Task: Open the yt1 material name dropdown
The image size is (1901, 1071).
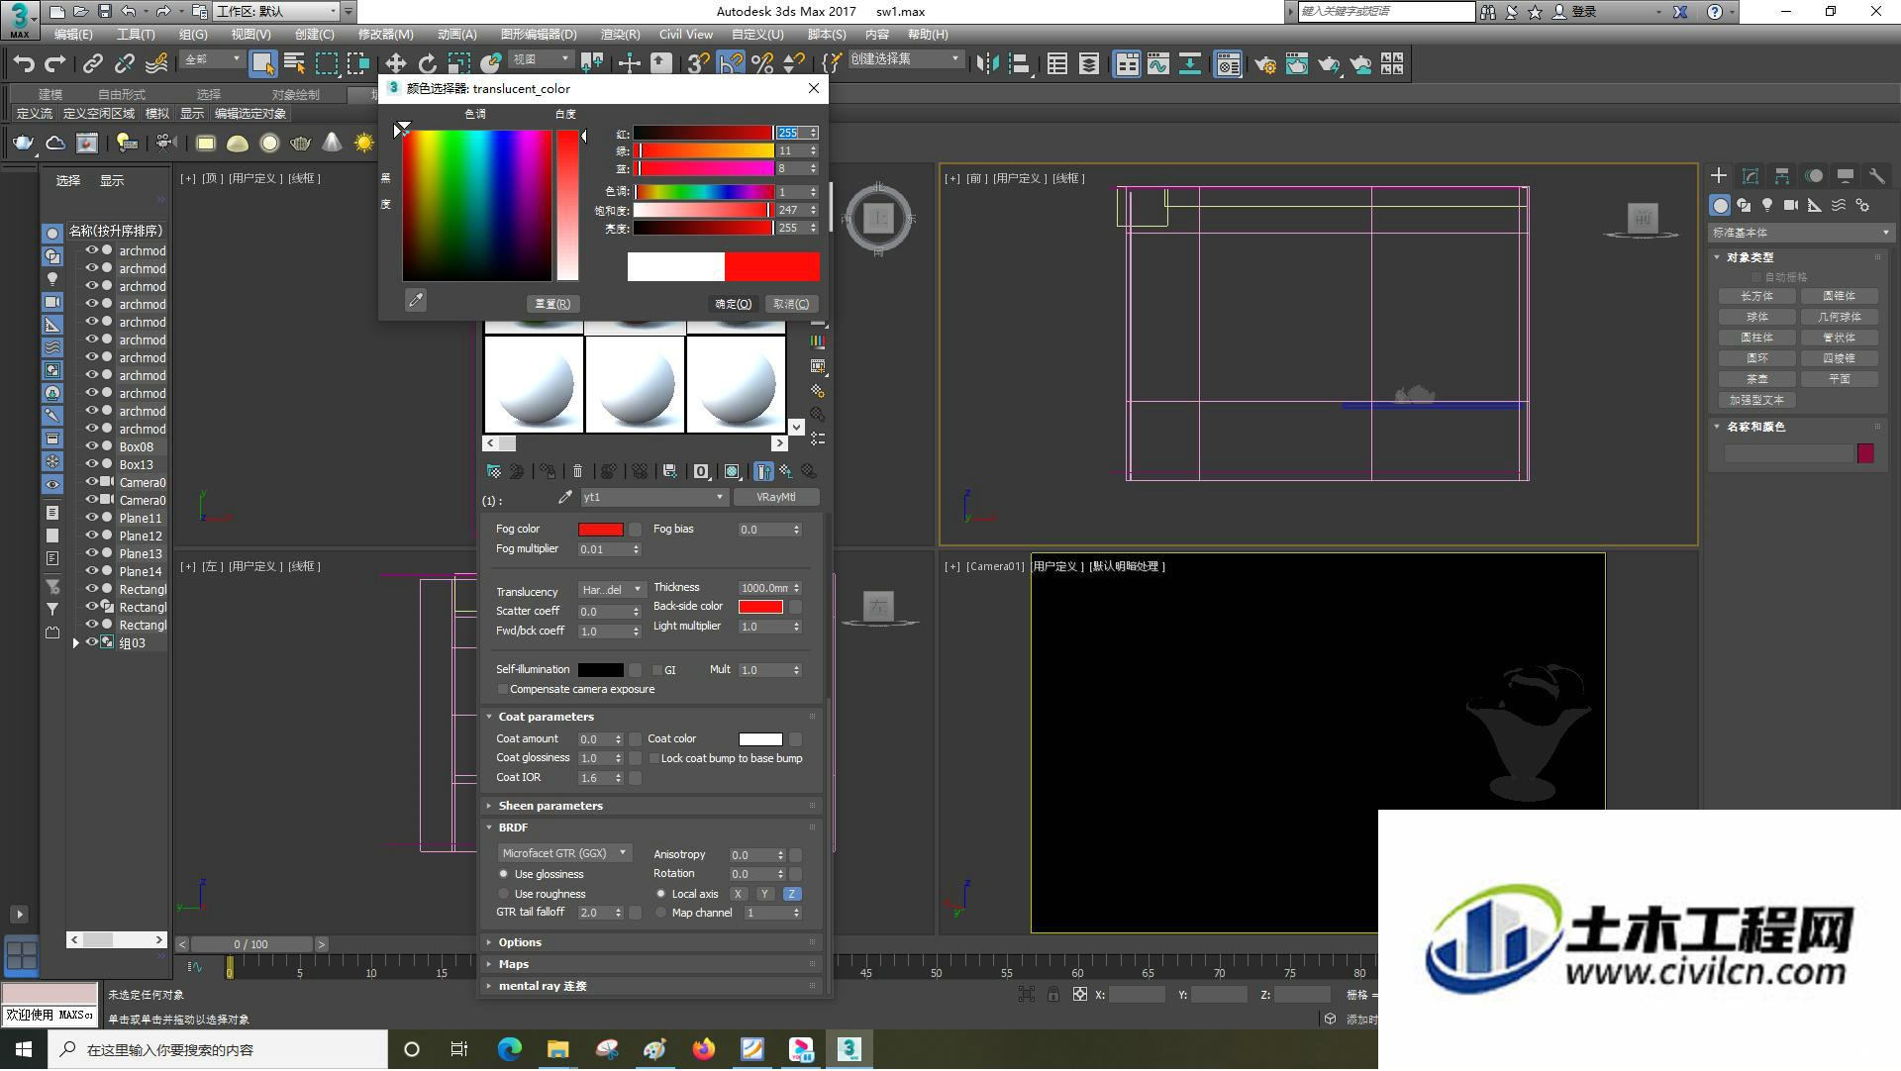Action: pyautogui.click(x=653, y=497)
